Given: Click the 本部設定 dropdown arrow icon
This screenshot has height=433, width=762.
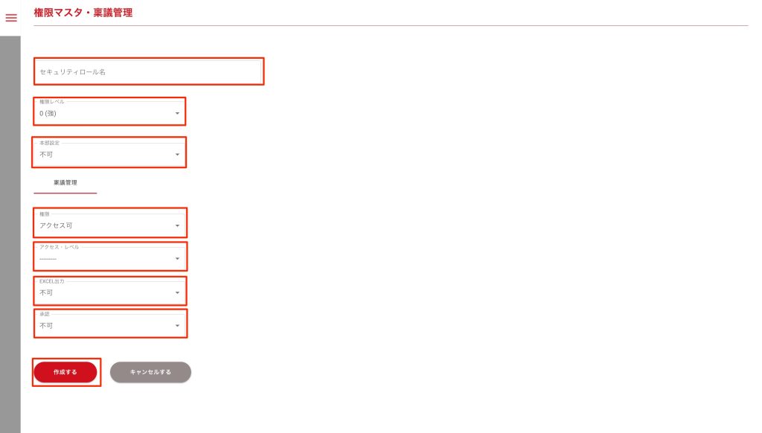Looking at the screenshot, I should (177, 155).
